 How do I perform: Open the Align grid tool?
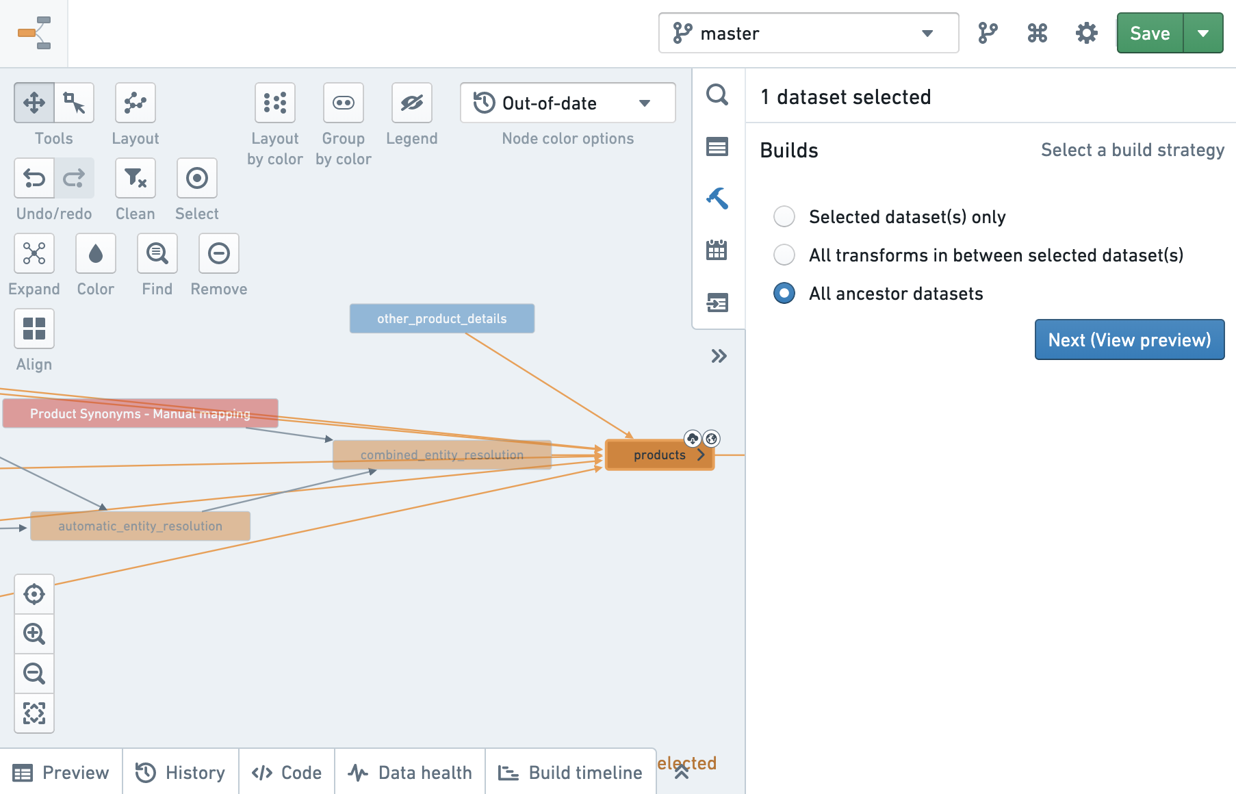click(34, 329)
